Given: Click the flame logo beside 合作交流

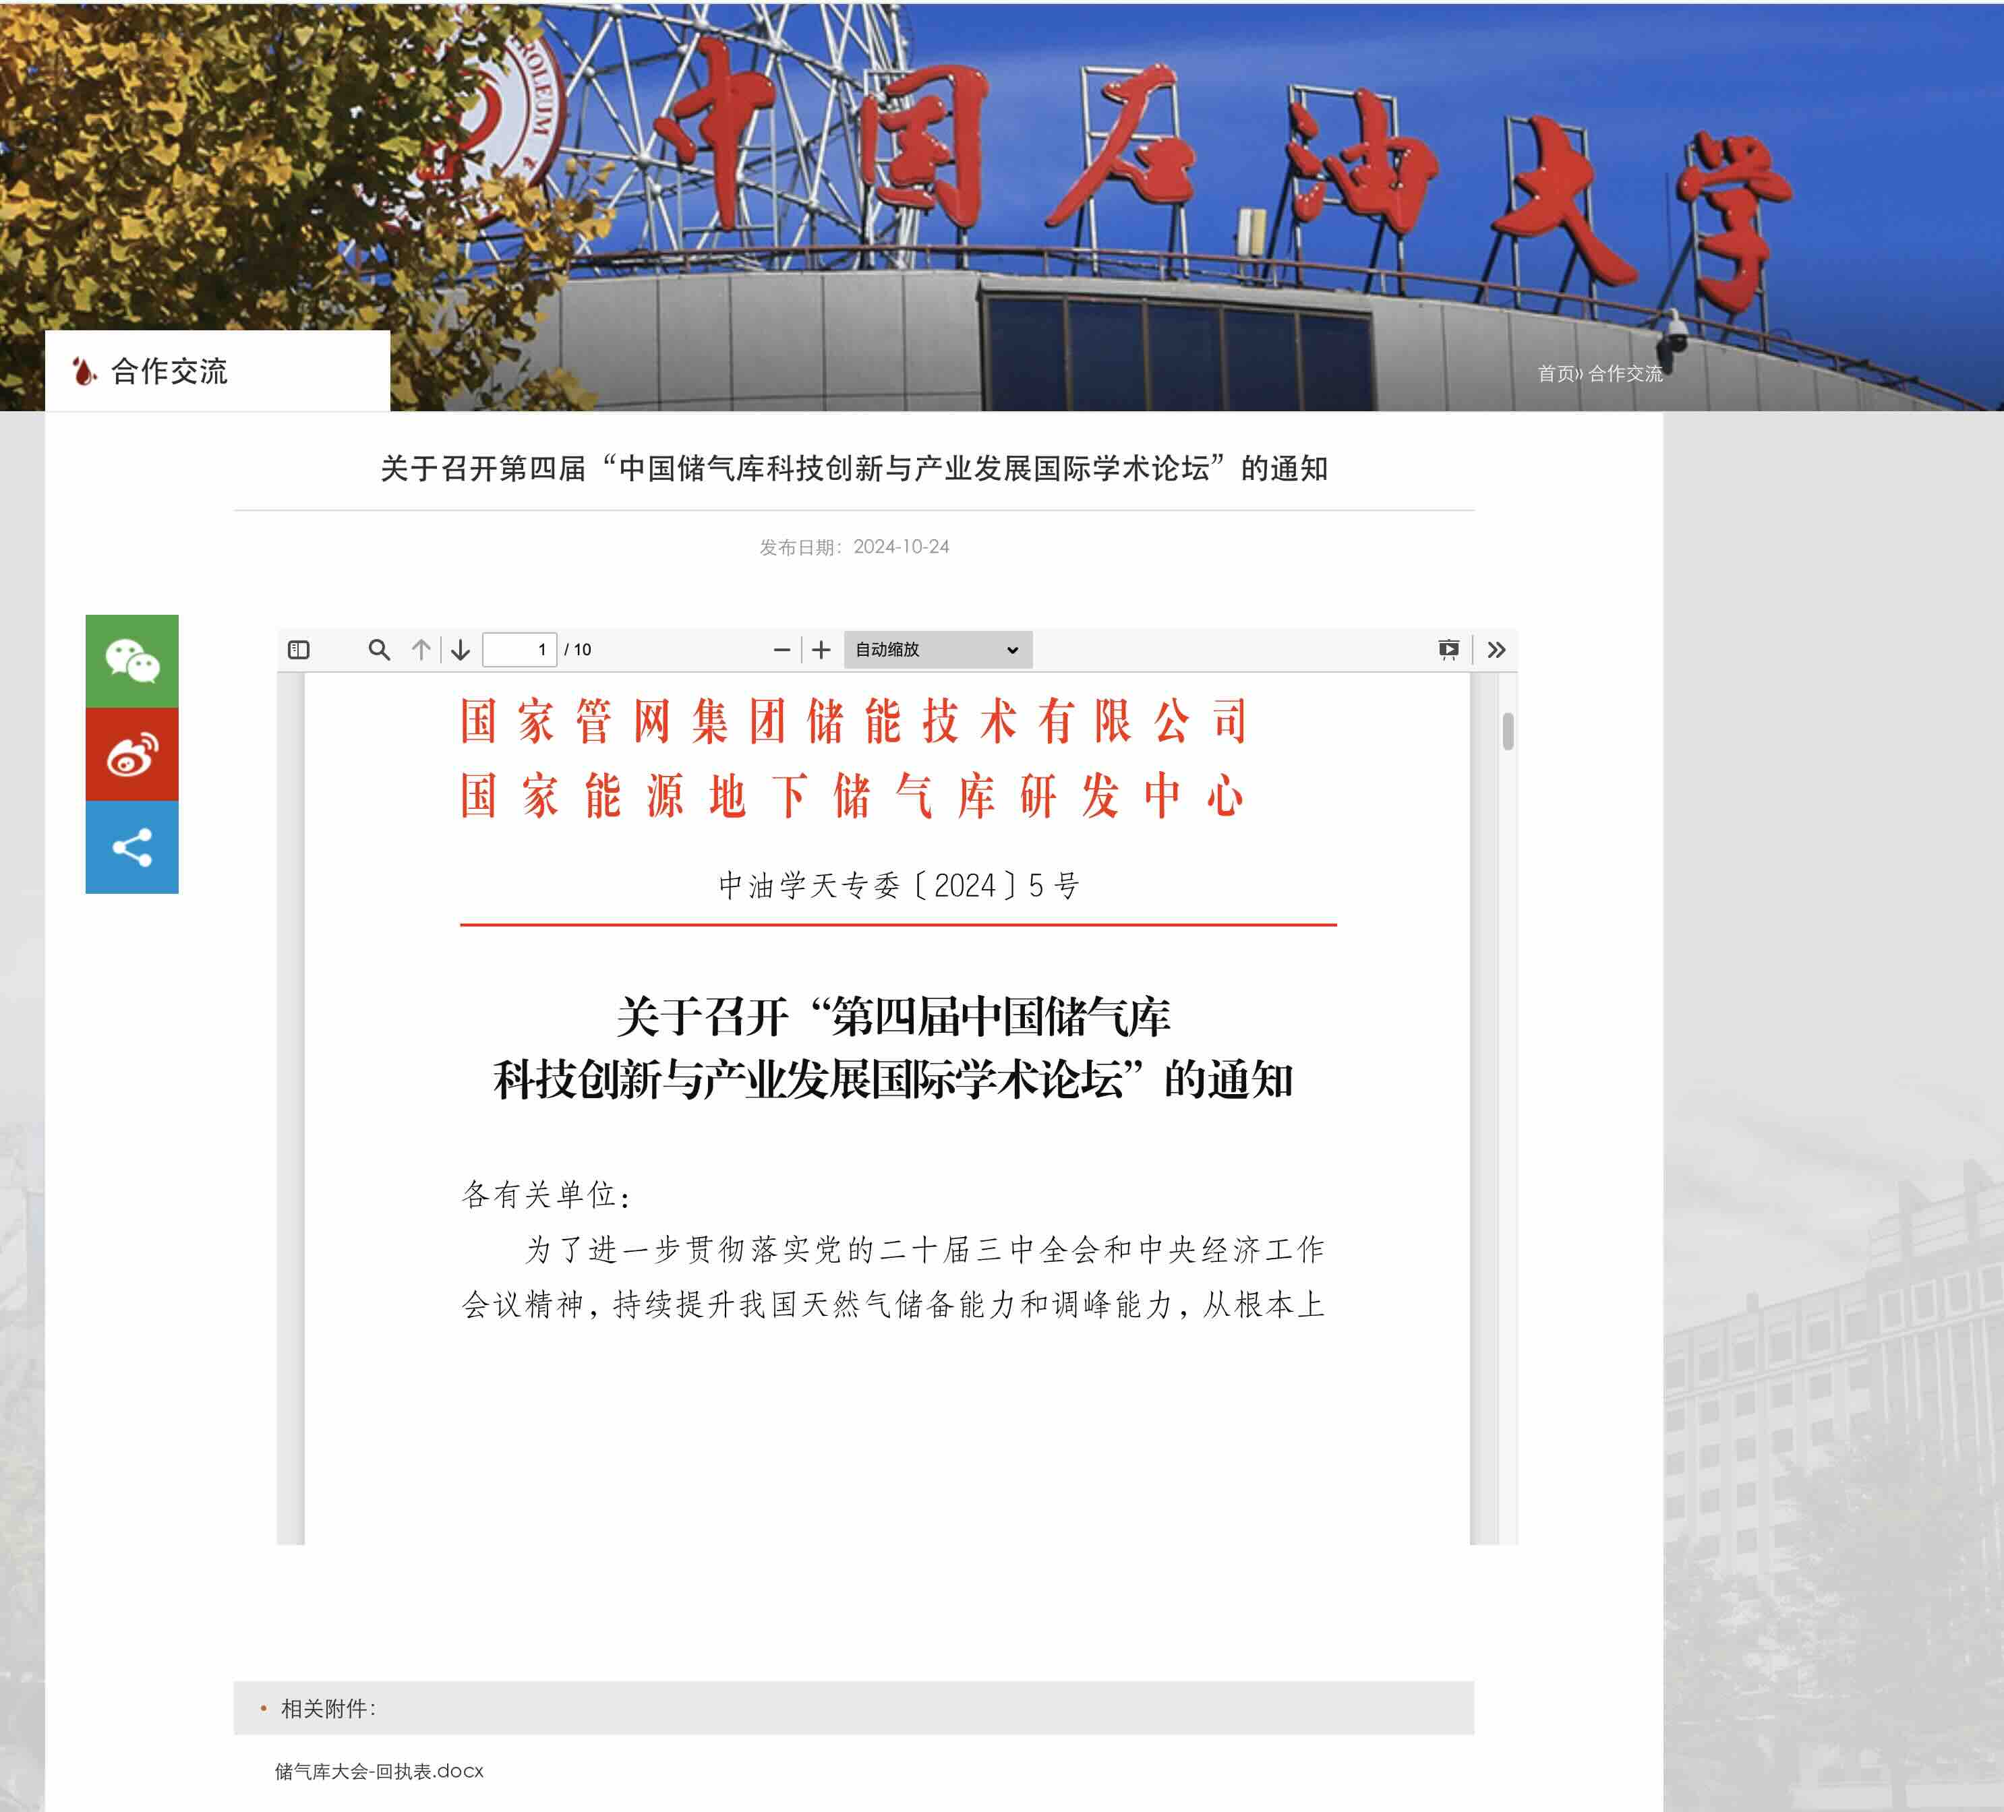Looking at the screenshot, I should (84, 371).
